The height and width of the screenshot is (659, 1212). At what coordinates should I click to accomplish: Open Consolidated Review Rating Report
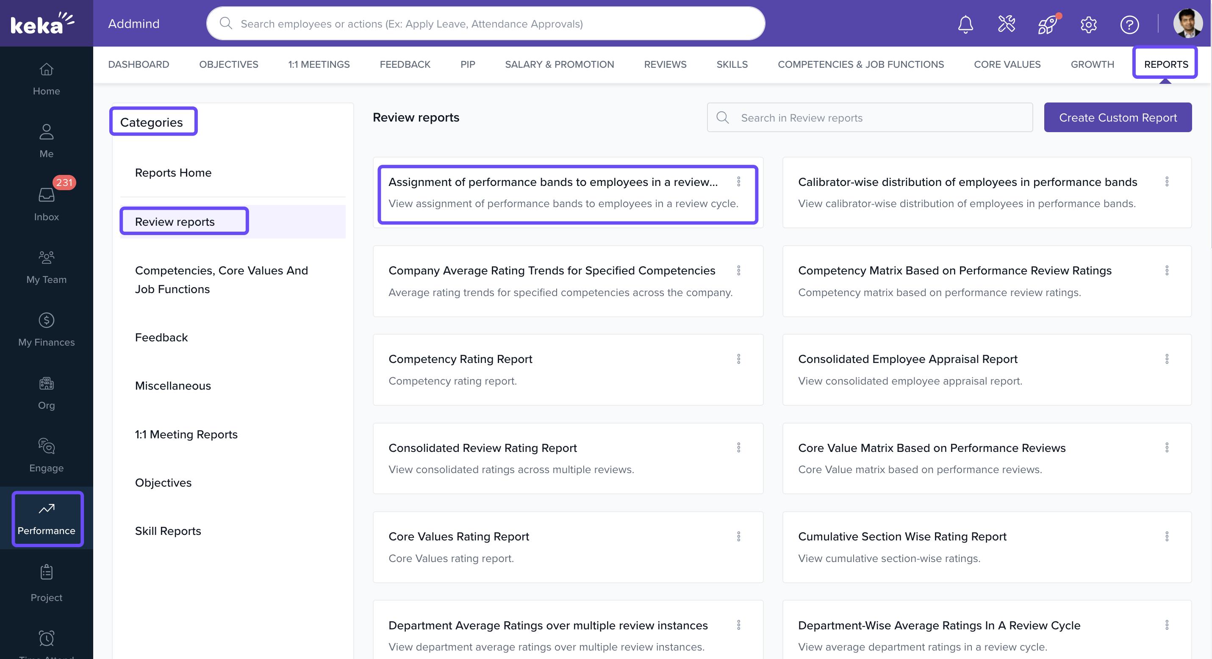coord(482,448)
